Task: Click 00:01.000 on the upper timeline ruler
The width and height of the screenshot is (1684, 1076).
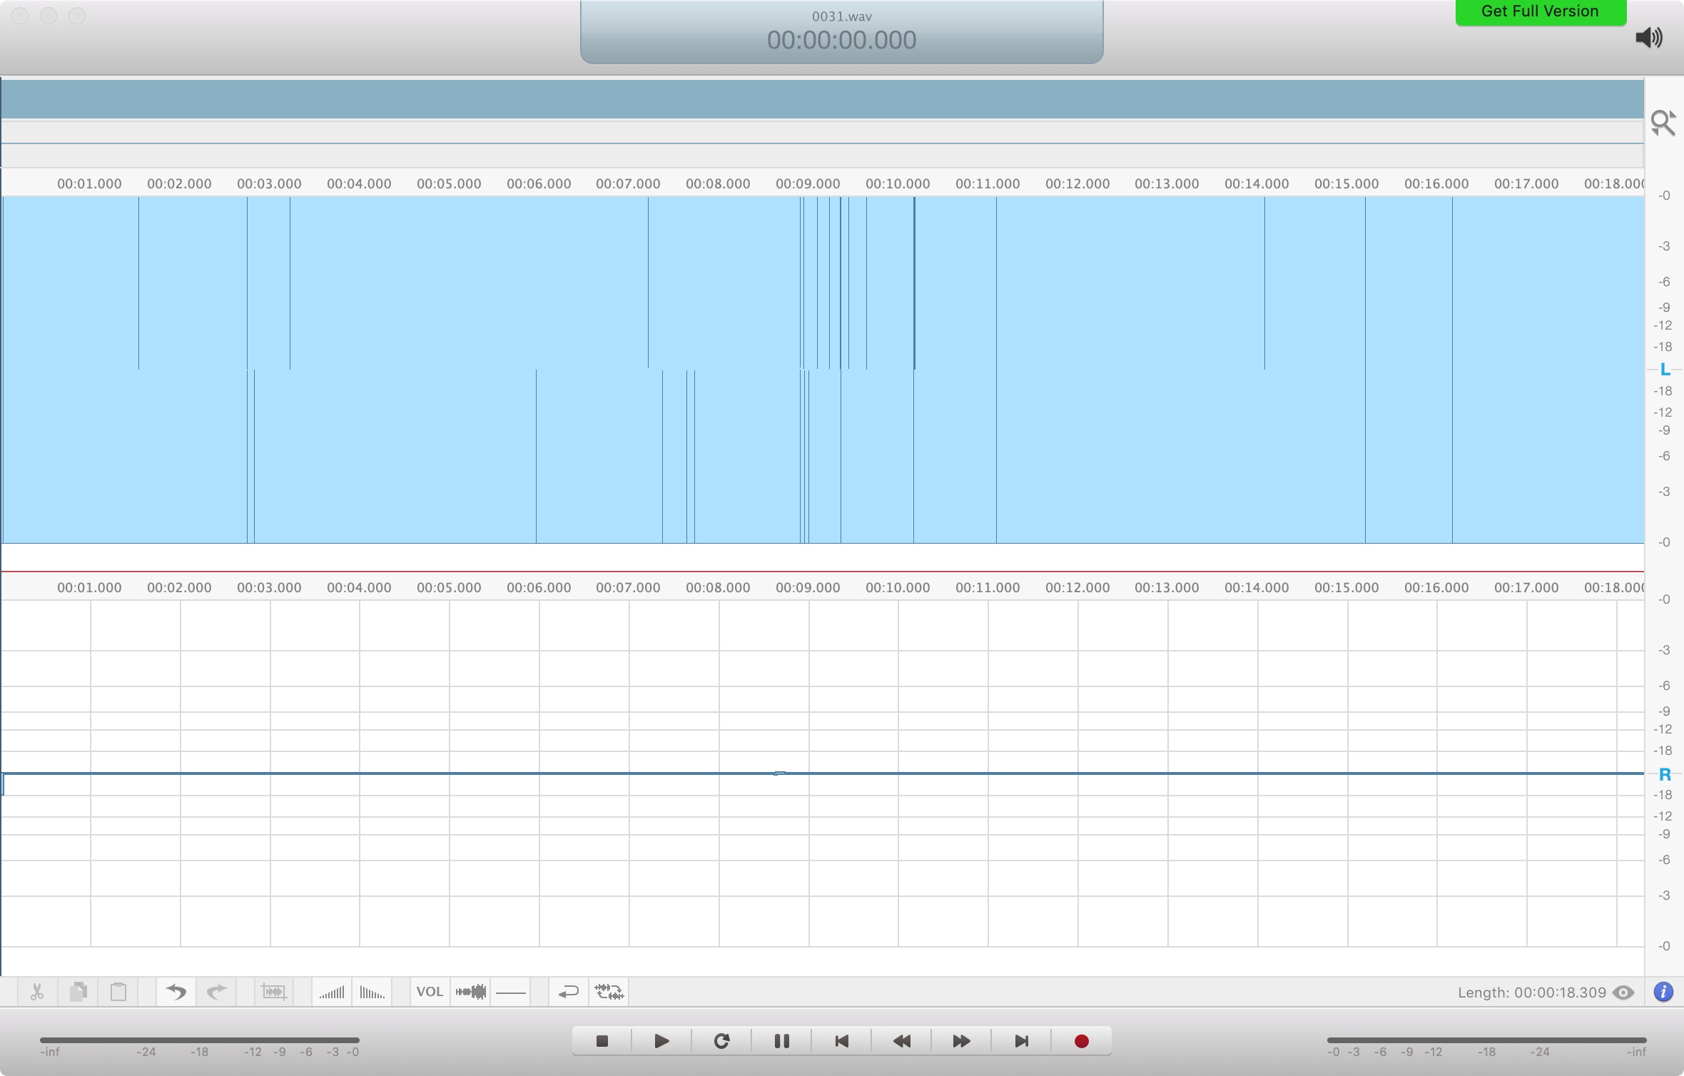Action: click(89, 183)
